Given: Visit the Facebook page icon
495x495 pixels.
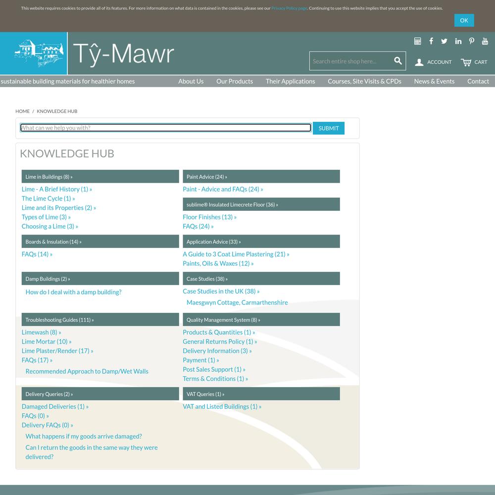Looking at the screenshot, I should click(x=431, y=41).
